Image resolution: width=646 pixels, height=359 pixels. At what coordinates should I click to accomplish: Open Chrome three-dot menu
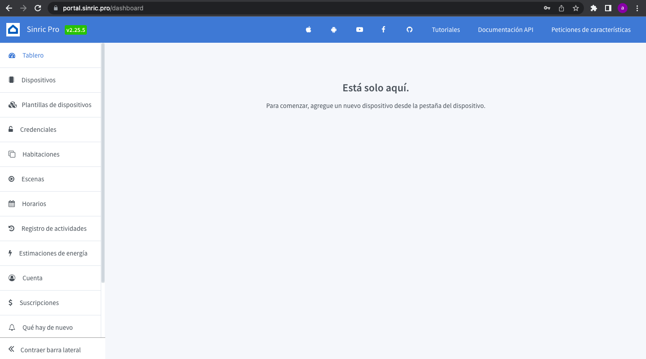coord(637,8)
